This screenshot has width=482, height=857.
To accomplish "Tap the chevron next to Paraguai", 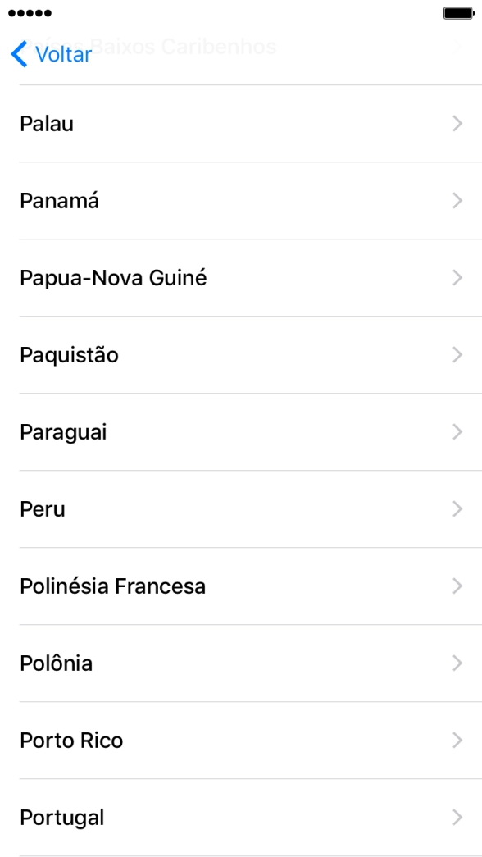I will [x=458, y=431].
